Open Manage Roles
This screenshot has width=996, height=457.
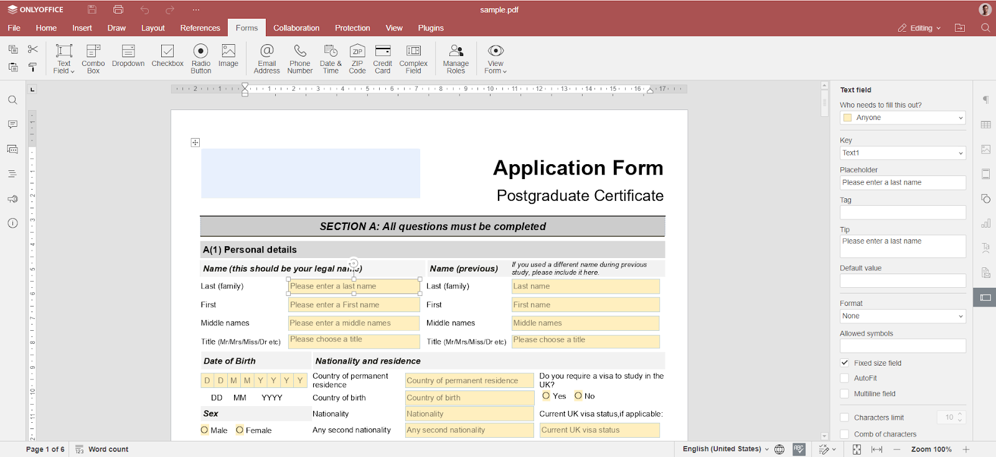tap(456, 58)
